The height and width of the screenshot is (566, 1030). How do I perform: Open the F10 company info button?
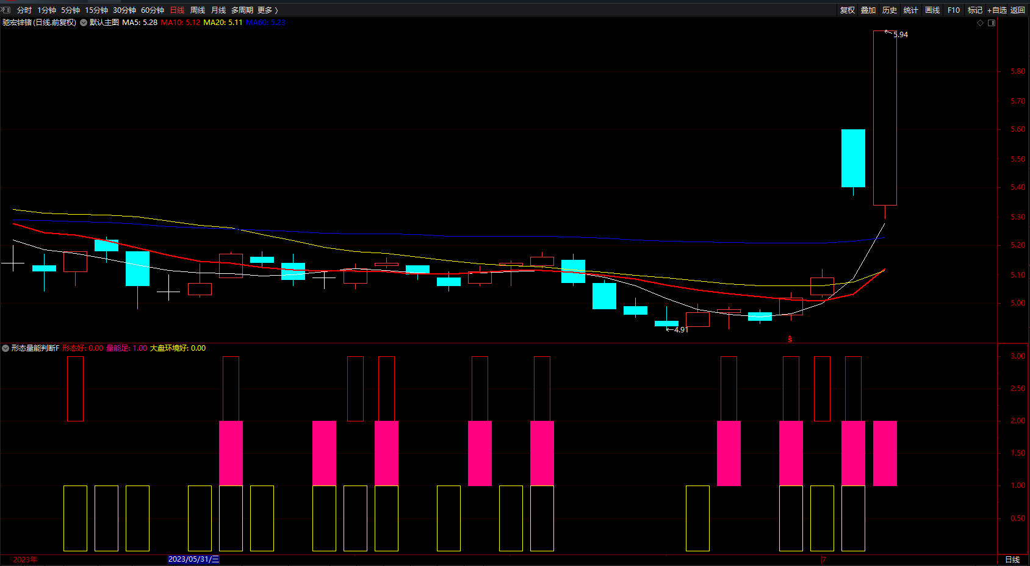tap(954, 10)
